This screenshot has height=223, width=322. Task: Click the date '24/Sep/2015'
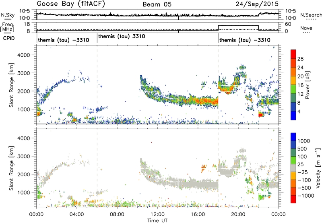click(x=257, y=4)
